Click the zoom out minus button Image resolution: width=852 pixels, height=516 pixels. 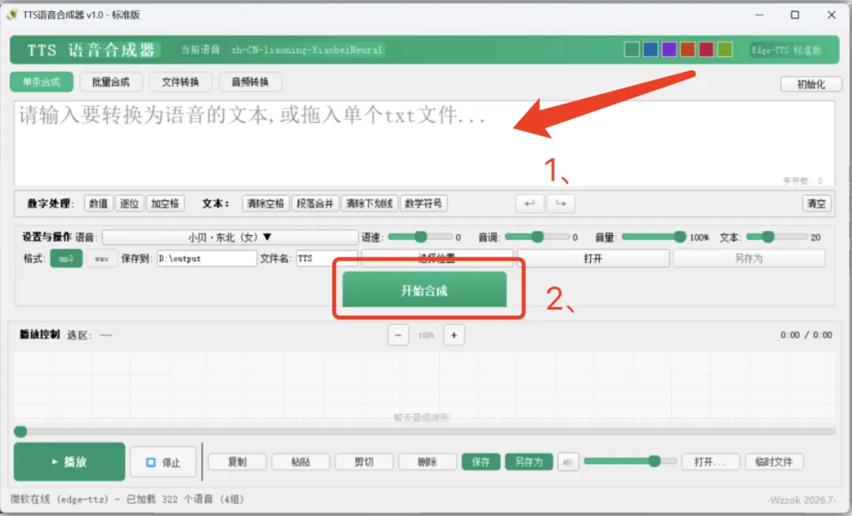tap(398, 335)
